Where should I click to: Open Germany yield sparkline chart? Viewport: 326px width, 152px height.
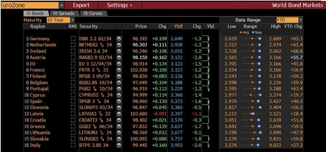tap(206, 39)
